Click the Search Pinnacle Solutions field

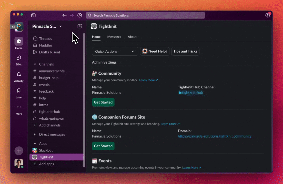pyautogui.click(x=145, y=15)
